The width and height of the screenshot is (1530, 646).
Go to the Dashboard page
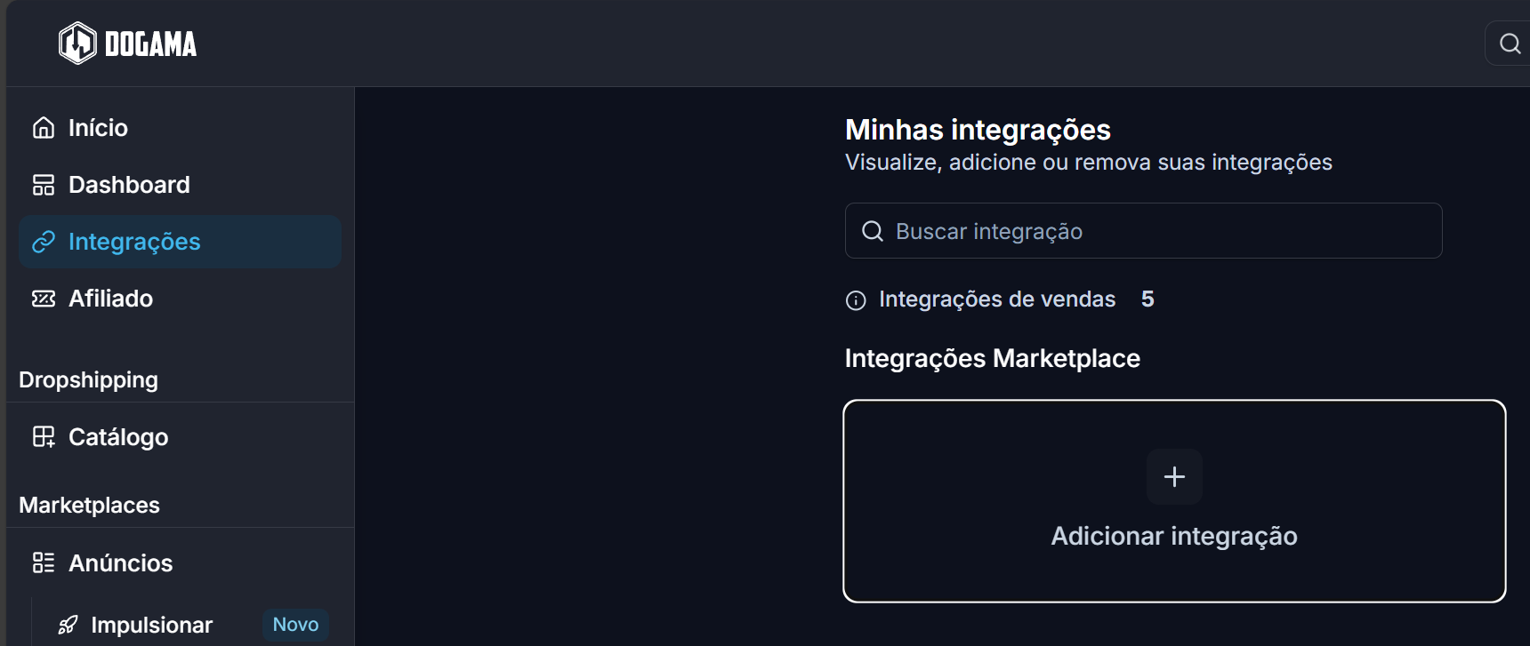point(129,185)
